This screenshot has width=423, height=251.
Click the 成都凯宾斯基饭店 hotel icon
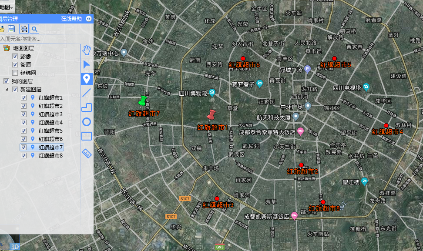coord(294,216)
